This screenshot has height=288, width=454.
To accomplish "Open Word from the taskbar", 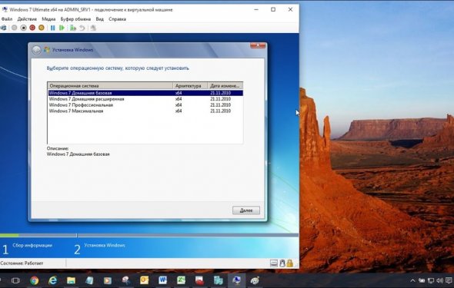I will pyautogui.click(x=162, y=280).
